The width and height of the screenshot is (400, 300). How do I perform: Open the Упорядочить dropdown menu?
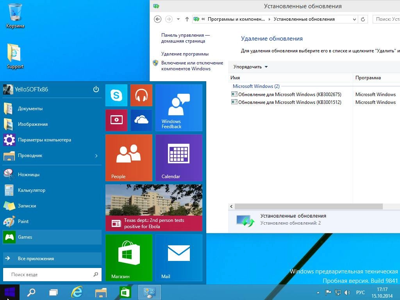[250, 67]
